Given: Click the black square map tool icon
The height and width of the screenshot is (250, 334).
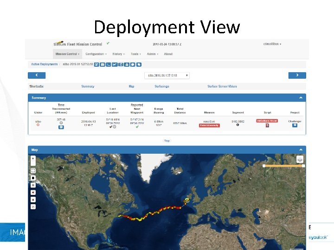Looking at the screenshot, I should 33,178.
